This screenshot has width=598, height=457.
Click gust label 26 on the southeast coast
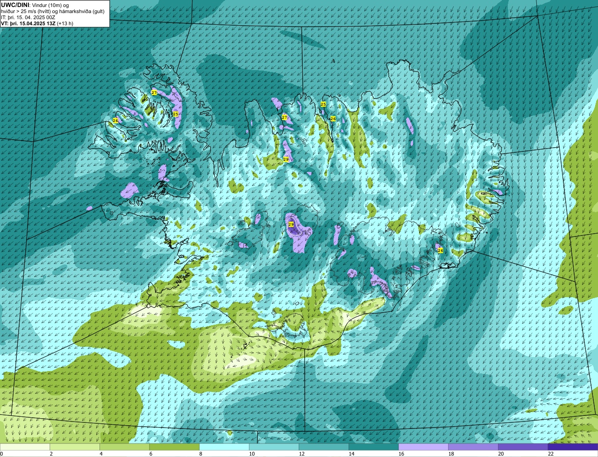pyautogui.click(x=440, y=250)
